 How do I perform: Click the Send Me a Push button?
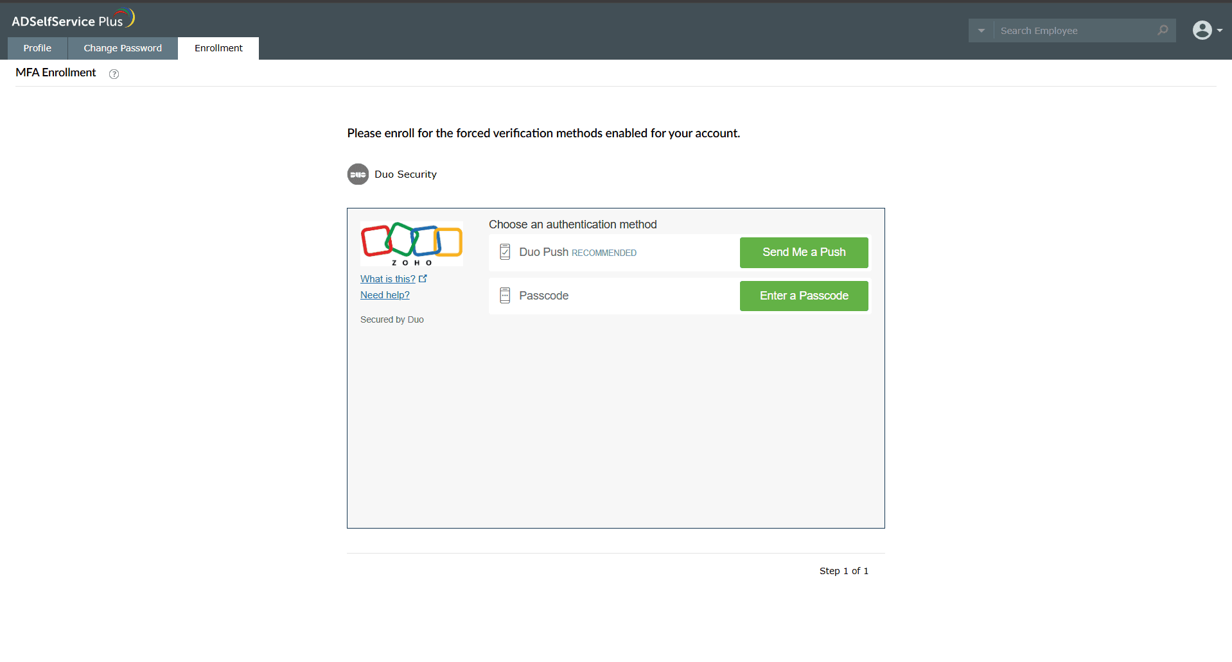tap(804, 252)
